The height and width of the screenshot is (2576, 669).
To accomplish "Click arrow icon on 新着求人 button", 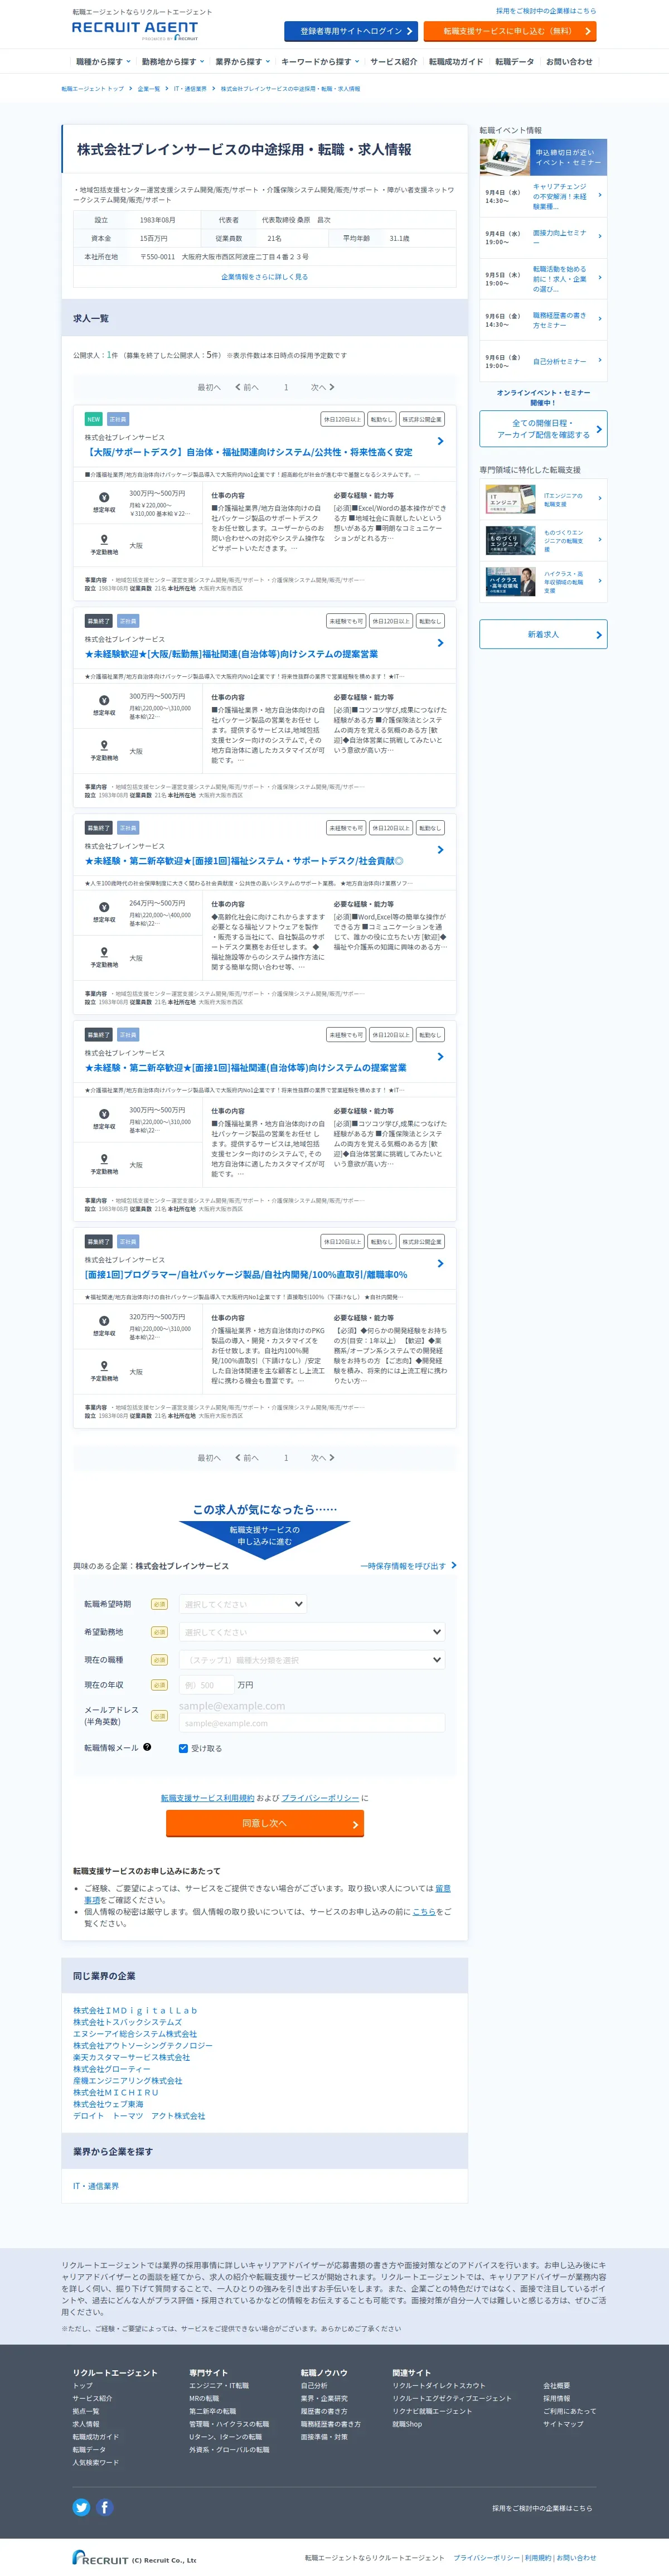I will tap(599, 634).
